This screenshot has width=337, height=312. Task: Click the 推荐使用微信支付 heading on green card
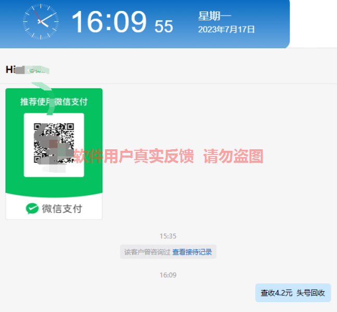coord(54,101)
